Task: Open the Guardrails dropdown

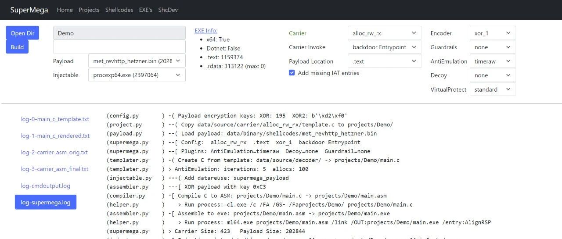Action: point(493,47)
